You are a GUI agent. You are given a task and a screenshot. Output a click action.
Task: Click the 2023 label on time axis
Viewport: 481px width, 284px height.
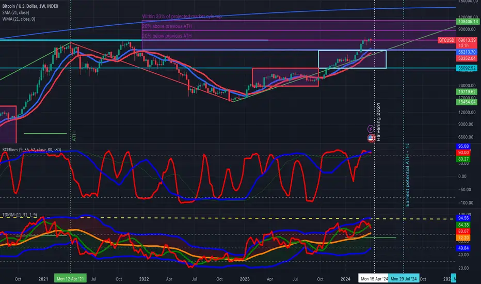(245, 279)
